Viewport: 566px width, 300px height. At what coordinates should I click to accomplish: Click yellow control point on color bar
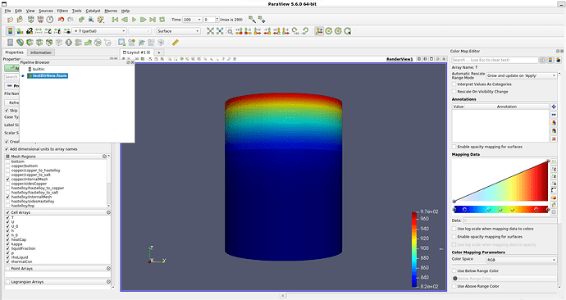(x=512, y=210)
